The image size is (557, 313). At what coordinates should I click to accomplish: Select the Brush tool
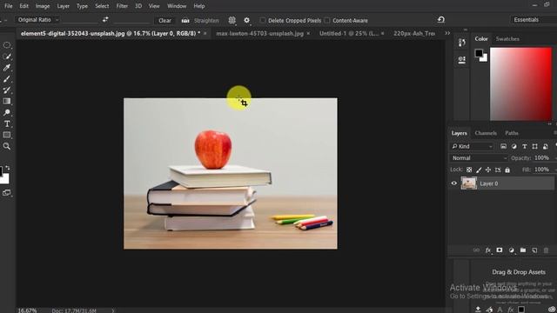(x=7, y=79)
